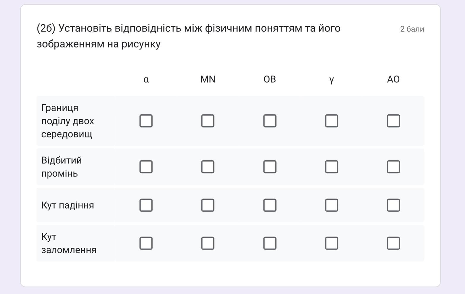Check OB for Відбитий промінь row
This screenshot has width=465, height=294.
click(x=270, y=167)
